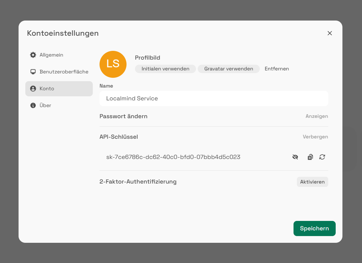
Task: Hide the API key via crossed-eye icon
Action: coord(295,157)
